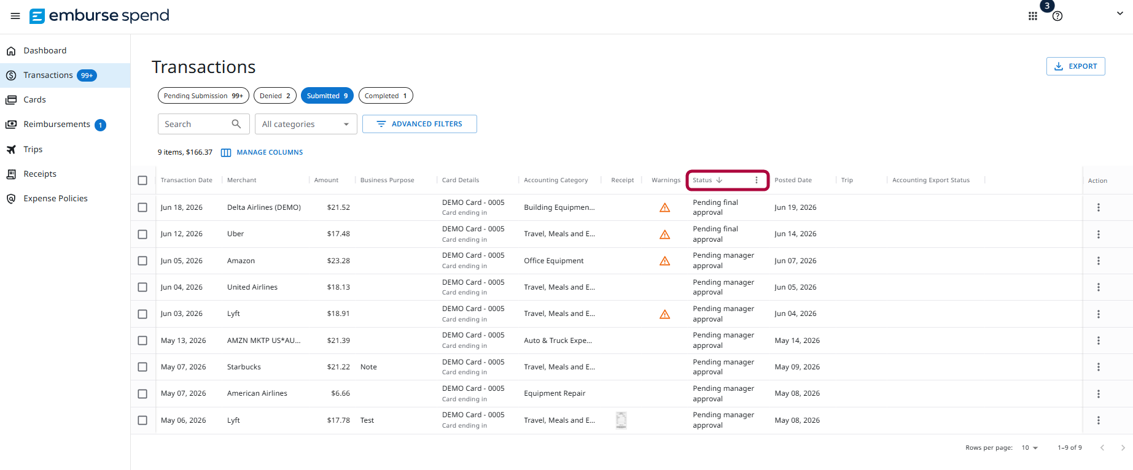This screenshot has height=470, width=1133.
Task: Open action menu for AMZN MKTP row
Action: click(x=1099, y=341)
